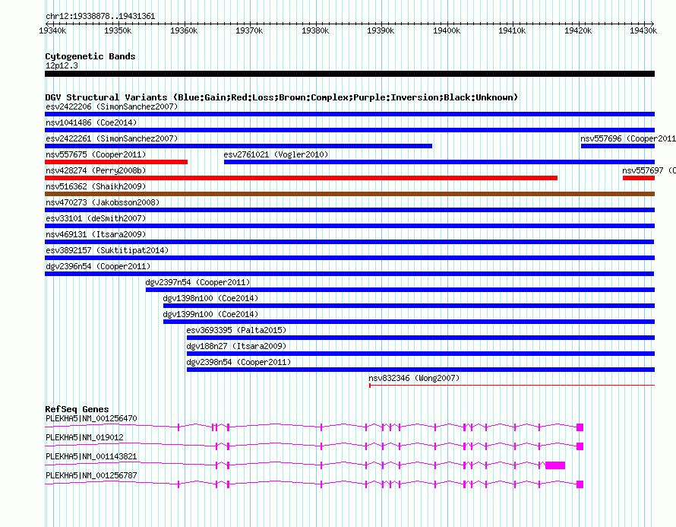This screenshot has height=527, width=676.
Task: Click the blue bar under dgv2397n54
Action: [400, 290]
